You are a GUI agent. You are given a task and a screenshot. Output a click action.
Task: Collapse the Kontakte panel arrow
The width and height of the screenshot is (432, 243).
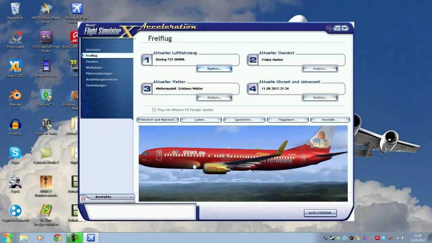131,197
